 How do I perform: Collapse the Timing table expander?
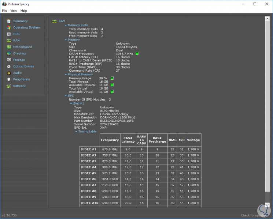coord(76,132)
